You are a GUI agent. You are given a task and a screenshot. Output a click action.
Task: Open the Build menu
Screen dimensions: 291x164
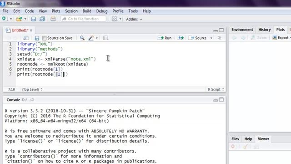[87, 11]
